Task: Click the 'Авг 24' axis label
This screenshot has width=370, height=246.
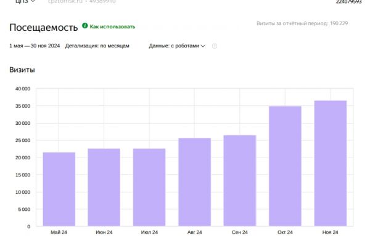Action: [195, 232]
